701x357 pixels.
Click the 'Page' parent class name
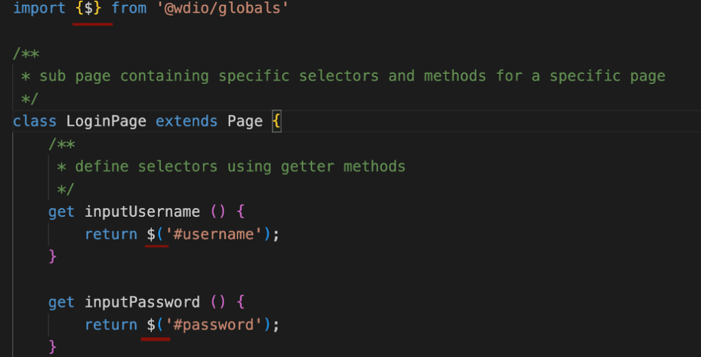244,121
